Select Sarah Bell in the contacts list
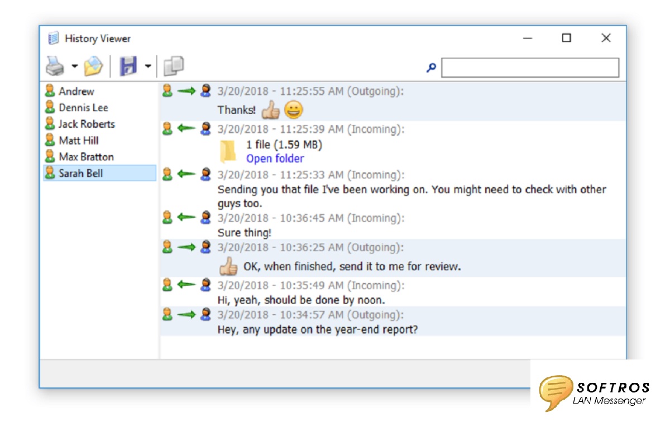Image resolution: width=670 pixels, height=422 pixels. pos(81,174)
